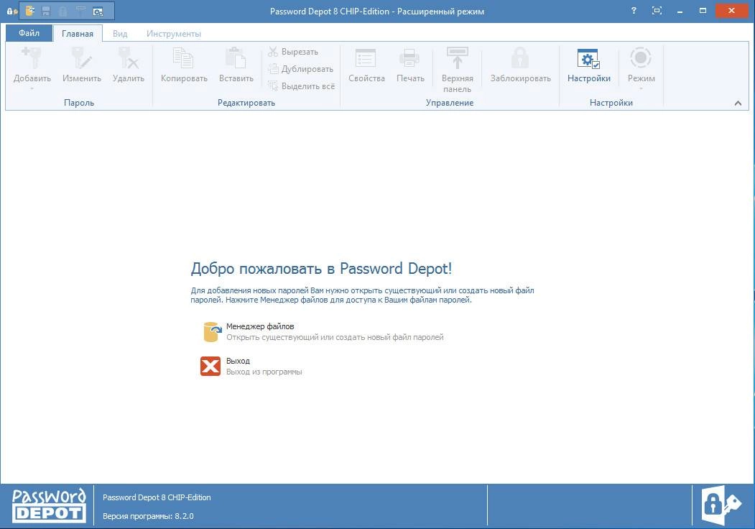The height and width of the screenshot is (529, 755).
Task: Click the help question mark button
Action: [x=634, y=11]
